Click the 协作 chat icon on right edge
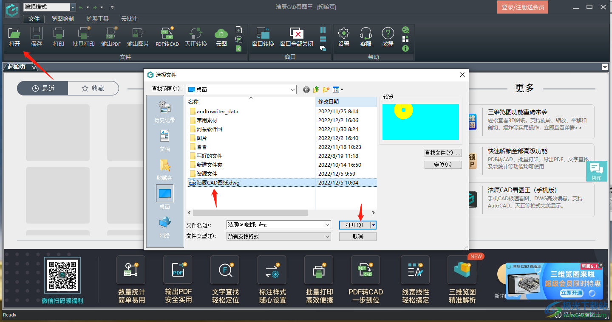The width and height of the screenshot is (612, 322). [x=597, y=171]
